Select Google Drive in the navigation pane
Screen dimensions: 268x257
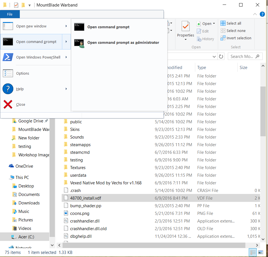31,121
